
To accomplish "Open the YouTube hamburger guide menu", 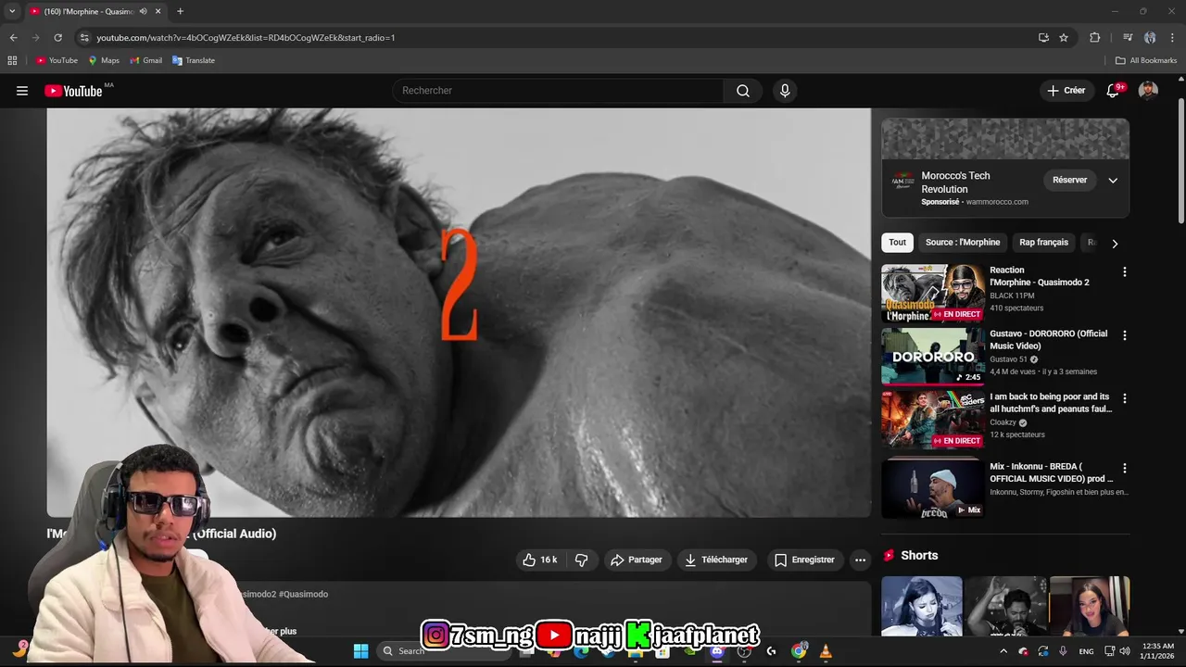I will point(22,91).
